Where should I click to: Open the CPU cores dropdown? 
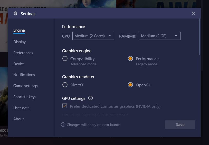pyautogui.click(x=93, y=36)
